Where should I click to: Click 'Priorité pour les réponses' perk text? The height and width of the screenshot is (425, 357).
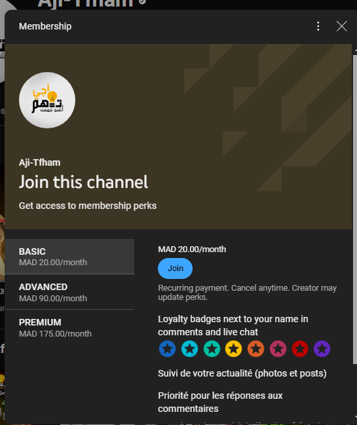tap(220, 402)
